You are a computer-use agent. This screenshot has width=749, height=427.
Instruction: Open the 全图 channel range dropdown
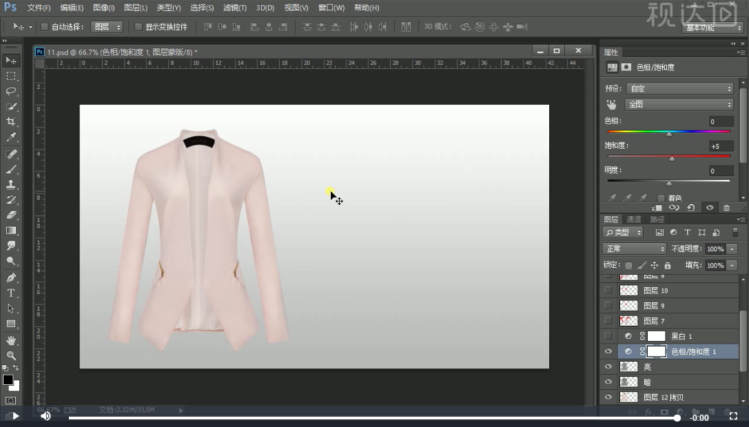tap(679, 104)
